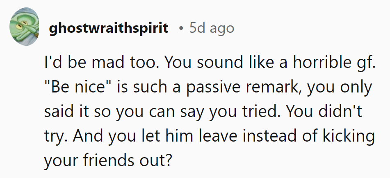
Task: Open the ghostwraithspirit user profile
Action: pos(108,28)
